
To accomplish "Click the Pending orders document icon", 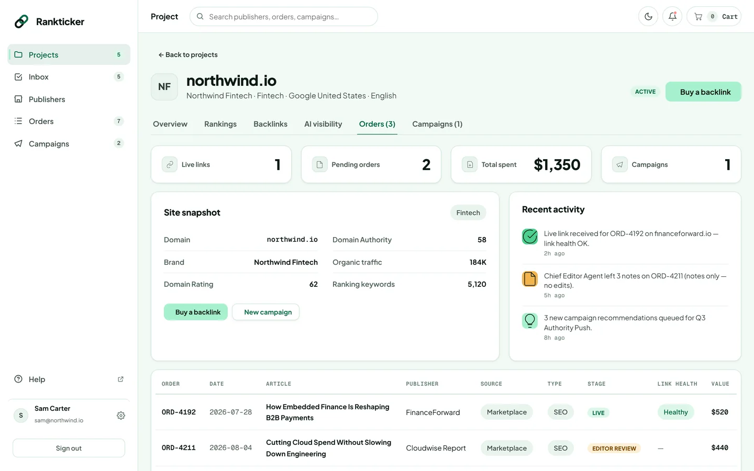I will [319, 164].
